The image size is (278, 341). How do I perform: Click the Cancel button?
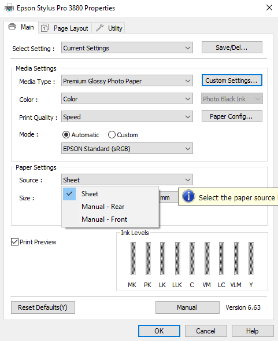[206, 331]
